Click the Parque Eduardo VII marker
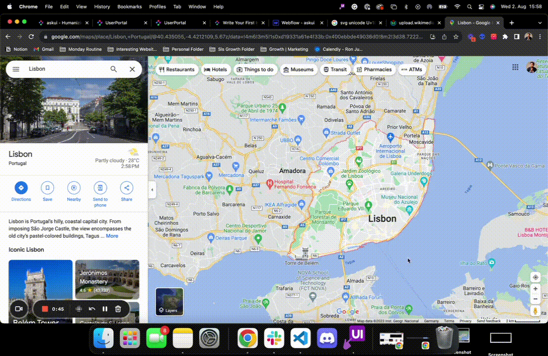Screen dimensions: 548x356 (x=368, y=205)
